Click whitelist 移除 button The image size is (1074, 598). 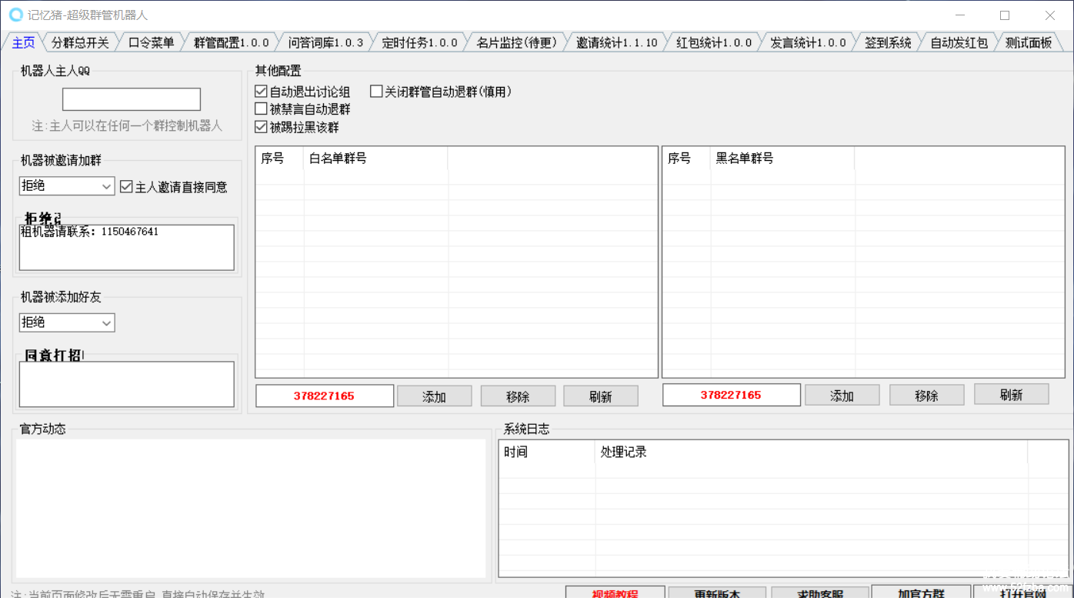click(x=518, y=396)
